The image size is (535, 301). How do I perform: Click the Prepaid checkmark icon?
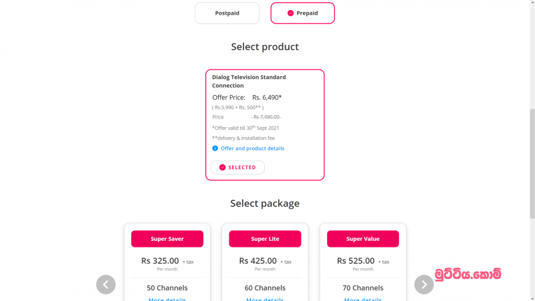(x=290, y=13)
